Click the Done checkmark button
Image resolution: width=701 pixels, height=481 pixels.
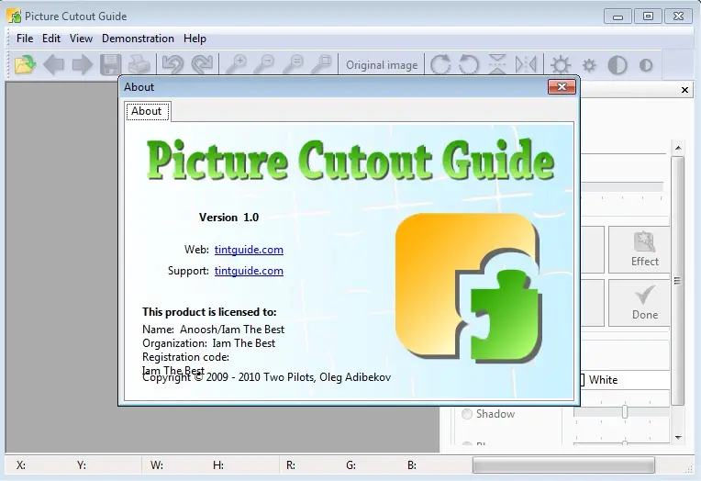641,303
